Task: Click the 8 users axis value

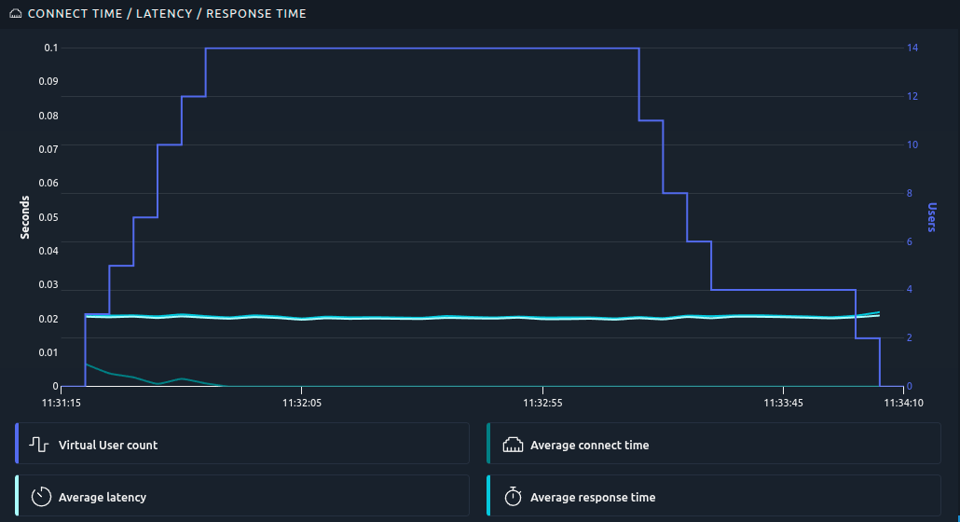Action: click(909, 193)
